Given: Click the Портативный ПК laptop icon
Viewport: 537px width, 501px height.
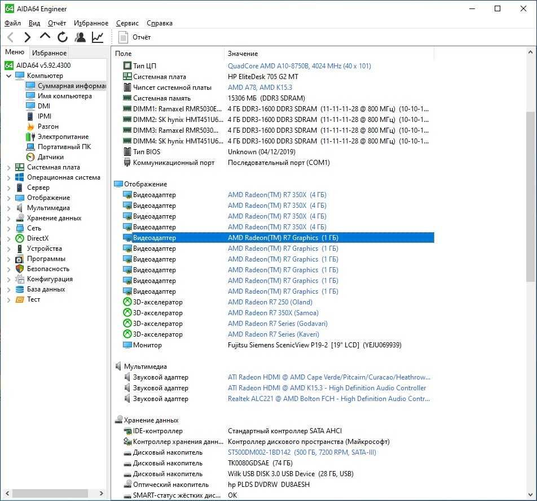Looking at the screenshot, I should point(30,147).
